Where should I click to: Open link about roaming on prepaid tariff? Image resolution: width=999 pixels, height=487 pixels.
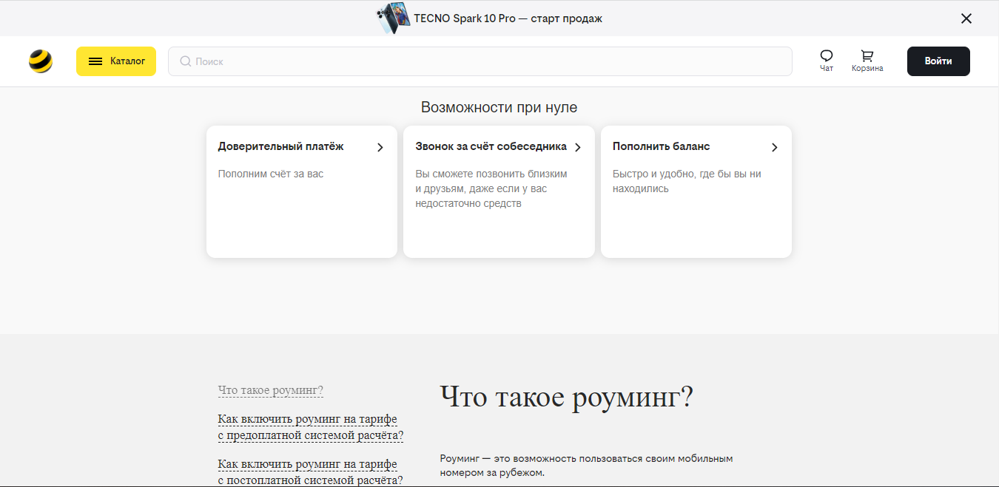click(310, 427)
